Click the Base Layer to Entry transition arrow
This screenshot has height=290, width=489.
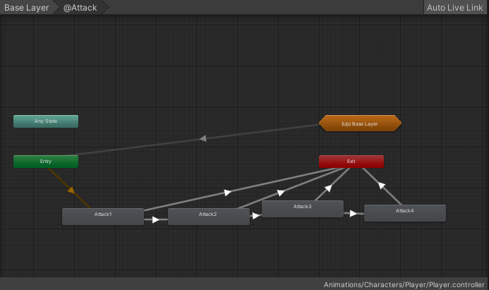[203, 138]
